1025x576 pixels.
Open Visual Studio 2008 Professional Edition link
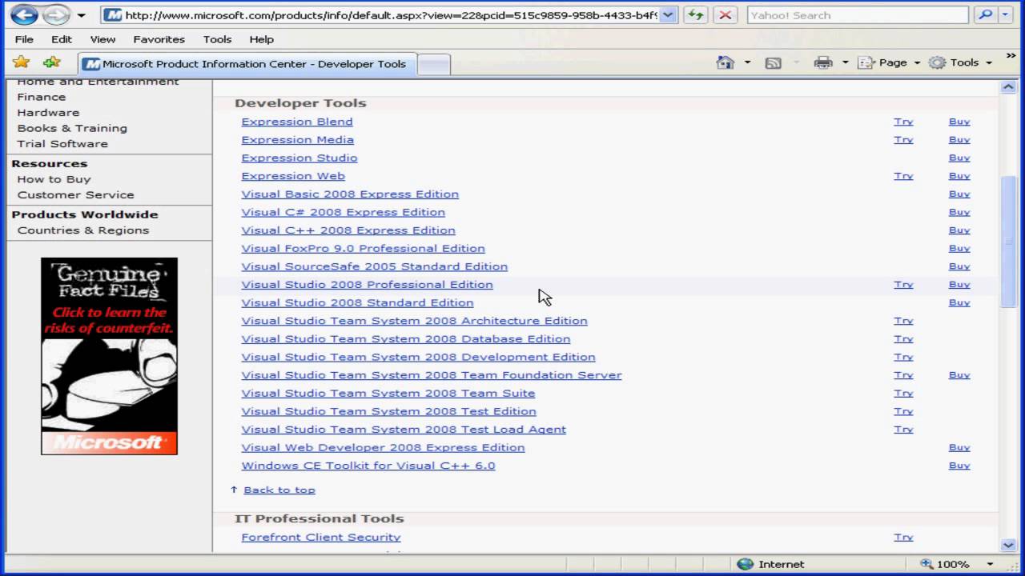[x=367, y=285]
